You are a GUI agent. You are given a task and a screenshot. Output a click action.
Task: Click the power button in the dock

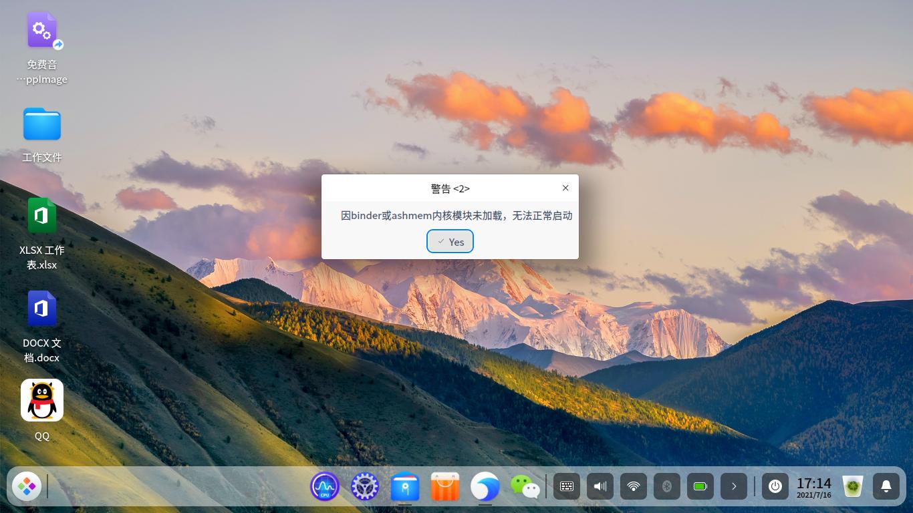pos(775,486)
